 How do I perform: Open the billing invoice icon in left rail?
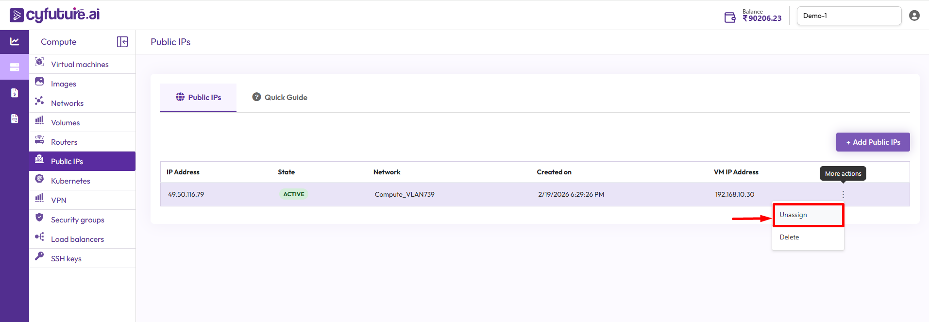point(15,93)
